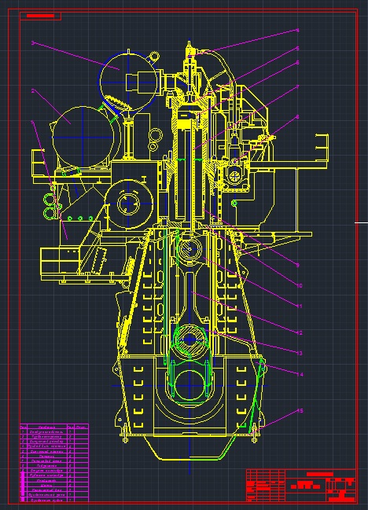The height and width of the screenshot is (510, 368).
Task: Select the green hatched crankpin circle
Action: click(x=190, y=339)
